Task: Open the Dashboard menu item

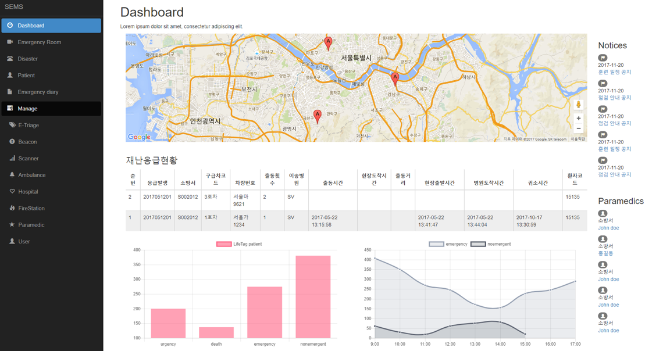Action: tap(51, 26)
